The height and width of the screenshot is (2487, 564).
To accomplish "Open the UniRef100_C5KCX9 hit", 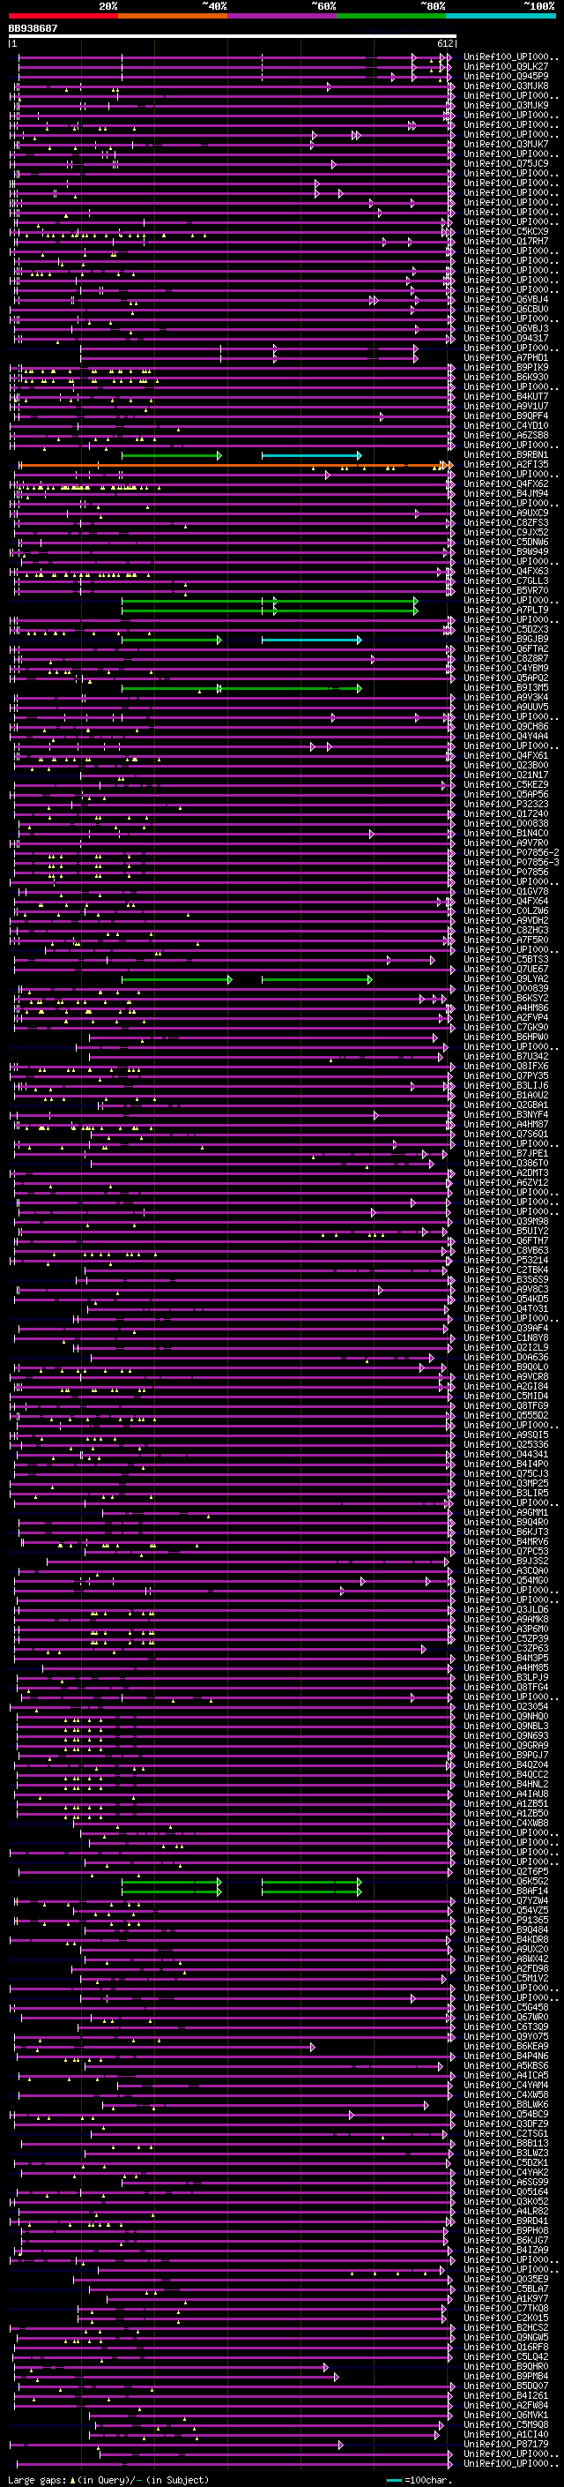I will [506, 232].
